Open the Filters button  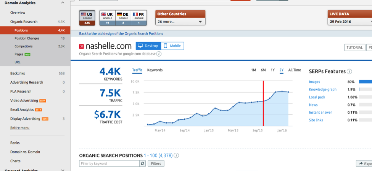coord(156,163)
